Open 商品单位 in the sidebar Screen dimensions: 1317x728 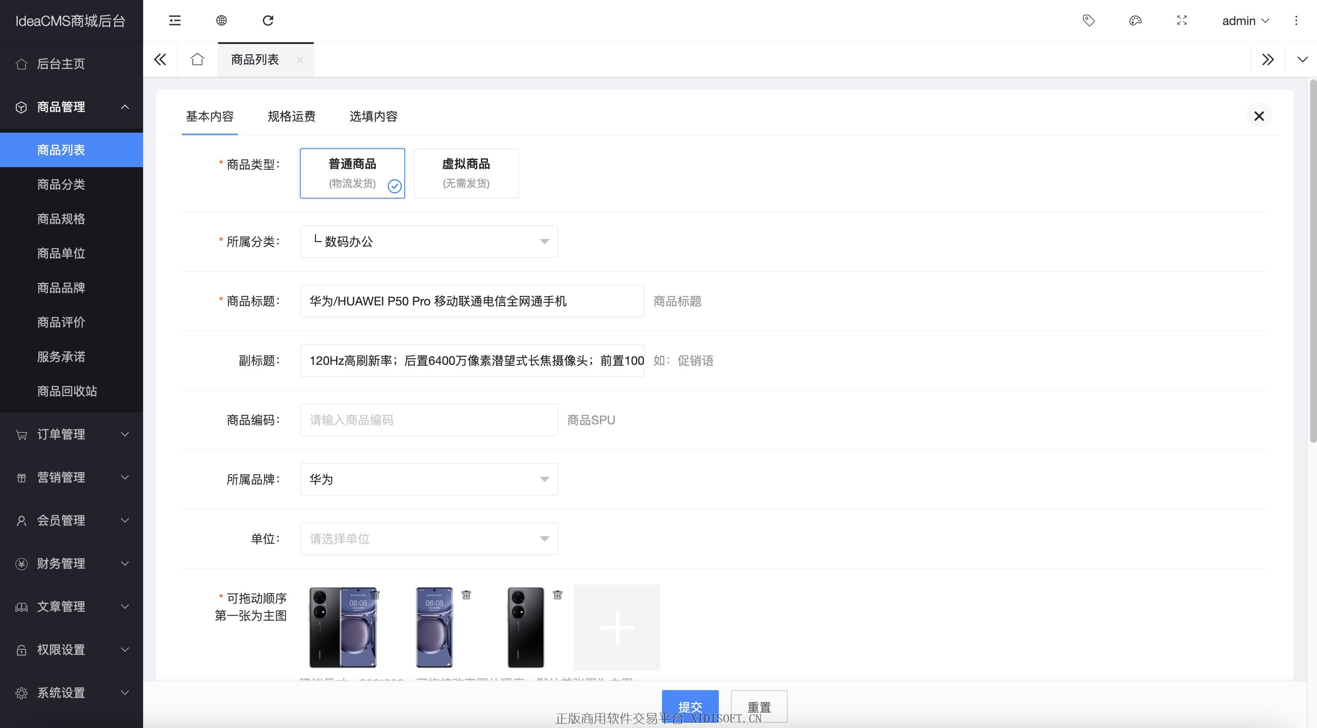[x=72, y=253]
